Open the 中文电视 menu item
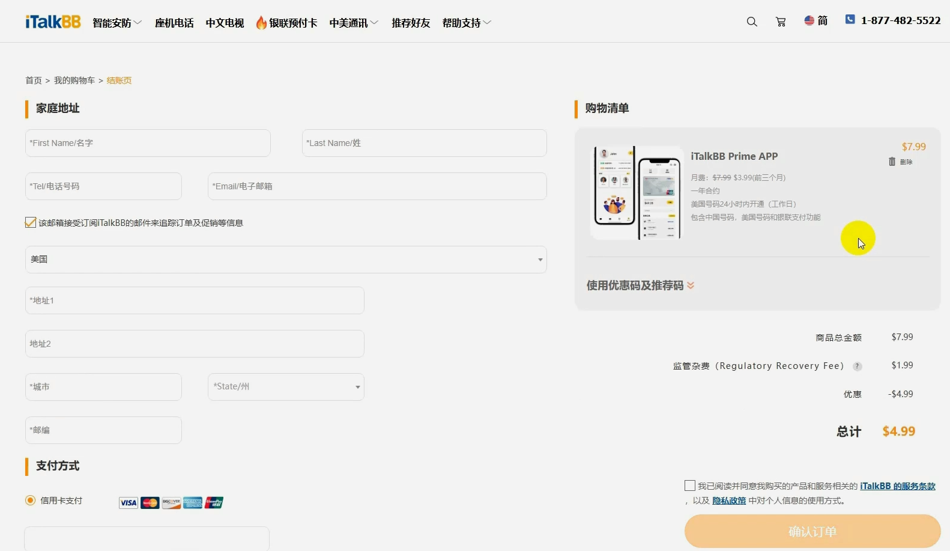This screenshot has height=551, width=950. click(225, 23)
